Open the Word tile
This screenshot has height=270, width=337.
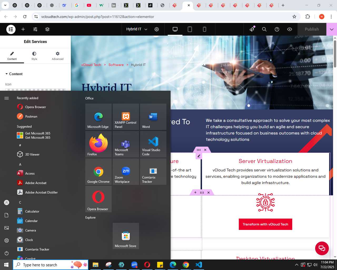tap(153, 117)
